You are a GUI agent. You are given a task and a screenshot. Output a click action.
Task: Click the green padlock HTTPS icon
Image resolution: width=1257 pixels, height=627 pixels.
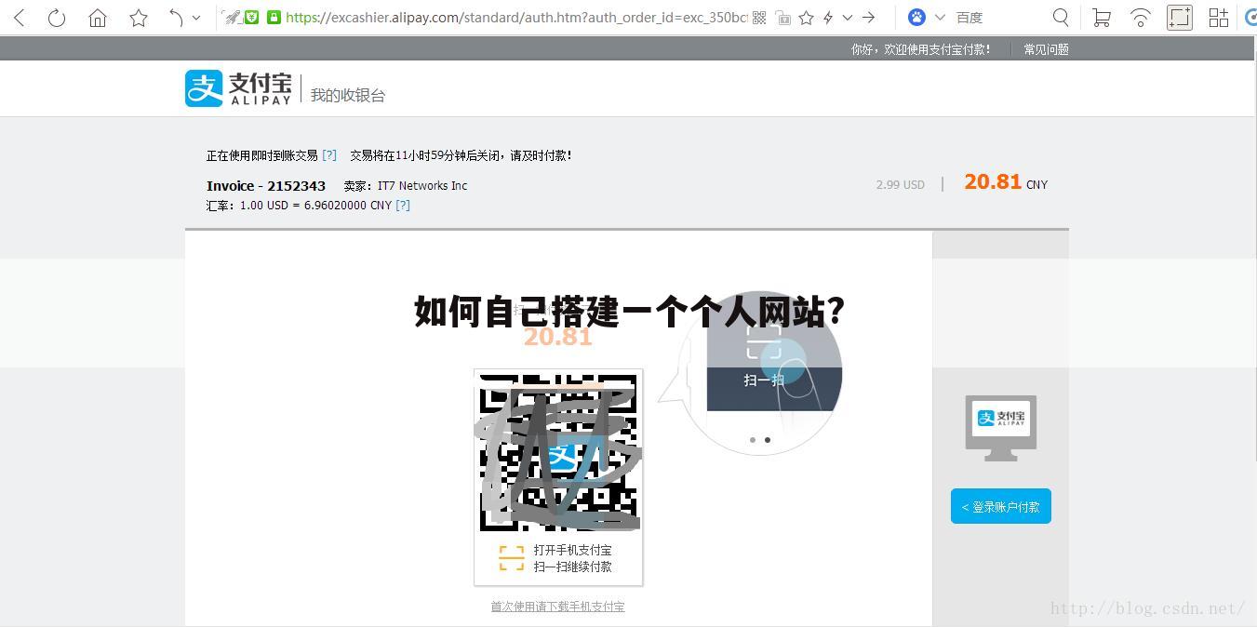click(274, 17)
